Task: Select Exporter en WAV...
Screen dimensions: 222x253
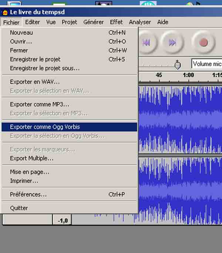Action: (34, 82)
